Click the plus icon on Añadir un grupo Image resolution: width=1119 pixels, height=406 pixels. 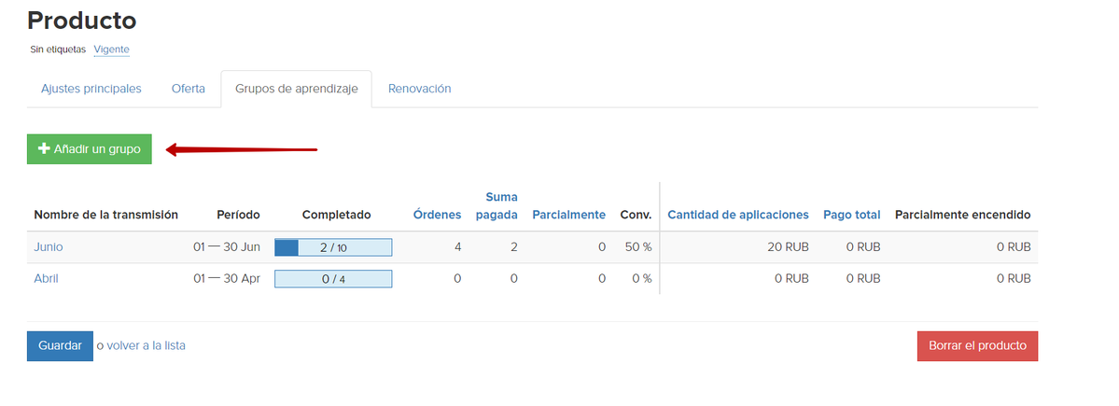pyautogui.click(x=43, y=149)
